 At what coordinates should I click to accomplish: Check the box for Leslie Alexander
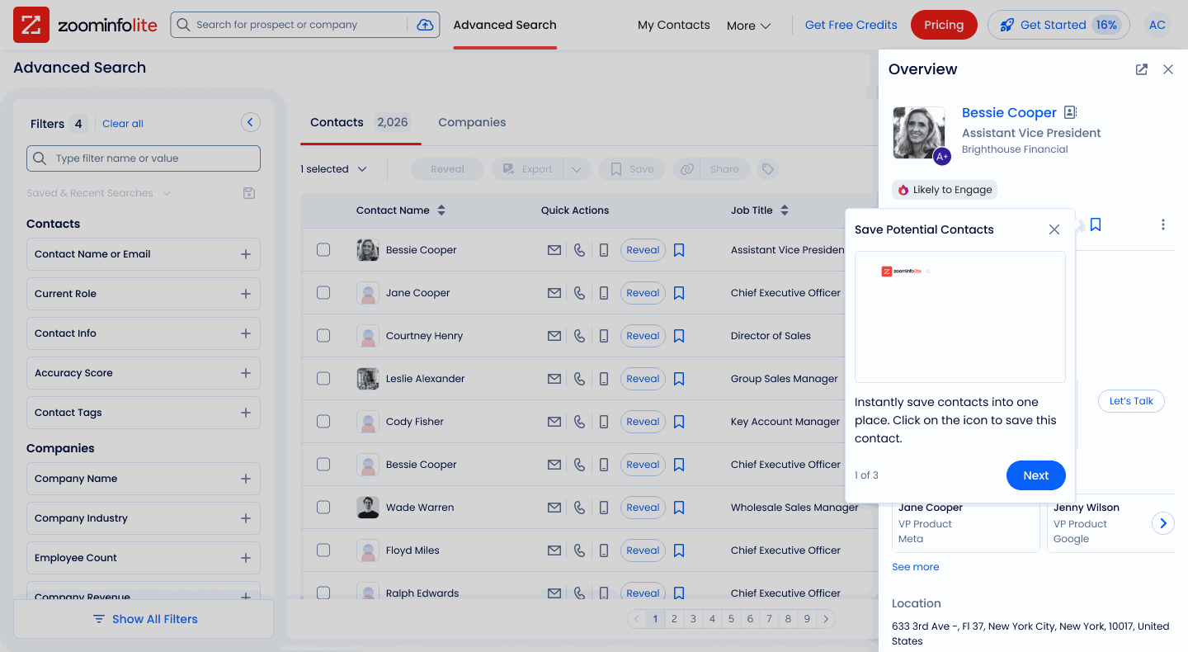pos(323,378)
